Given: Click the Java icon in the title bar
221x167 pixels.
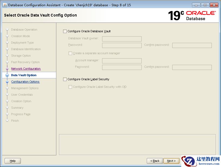Looking at the screenshot, I should (x=5, y=5).
